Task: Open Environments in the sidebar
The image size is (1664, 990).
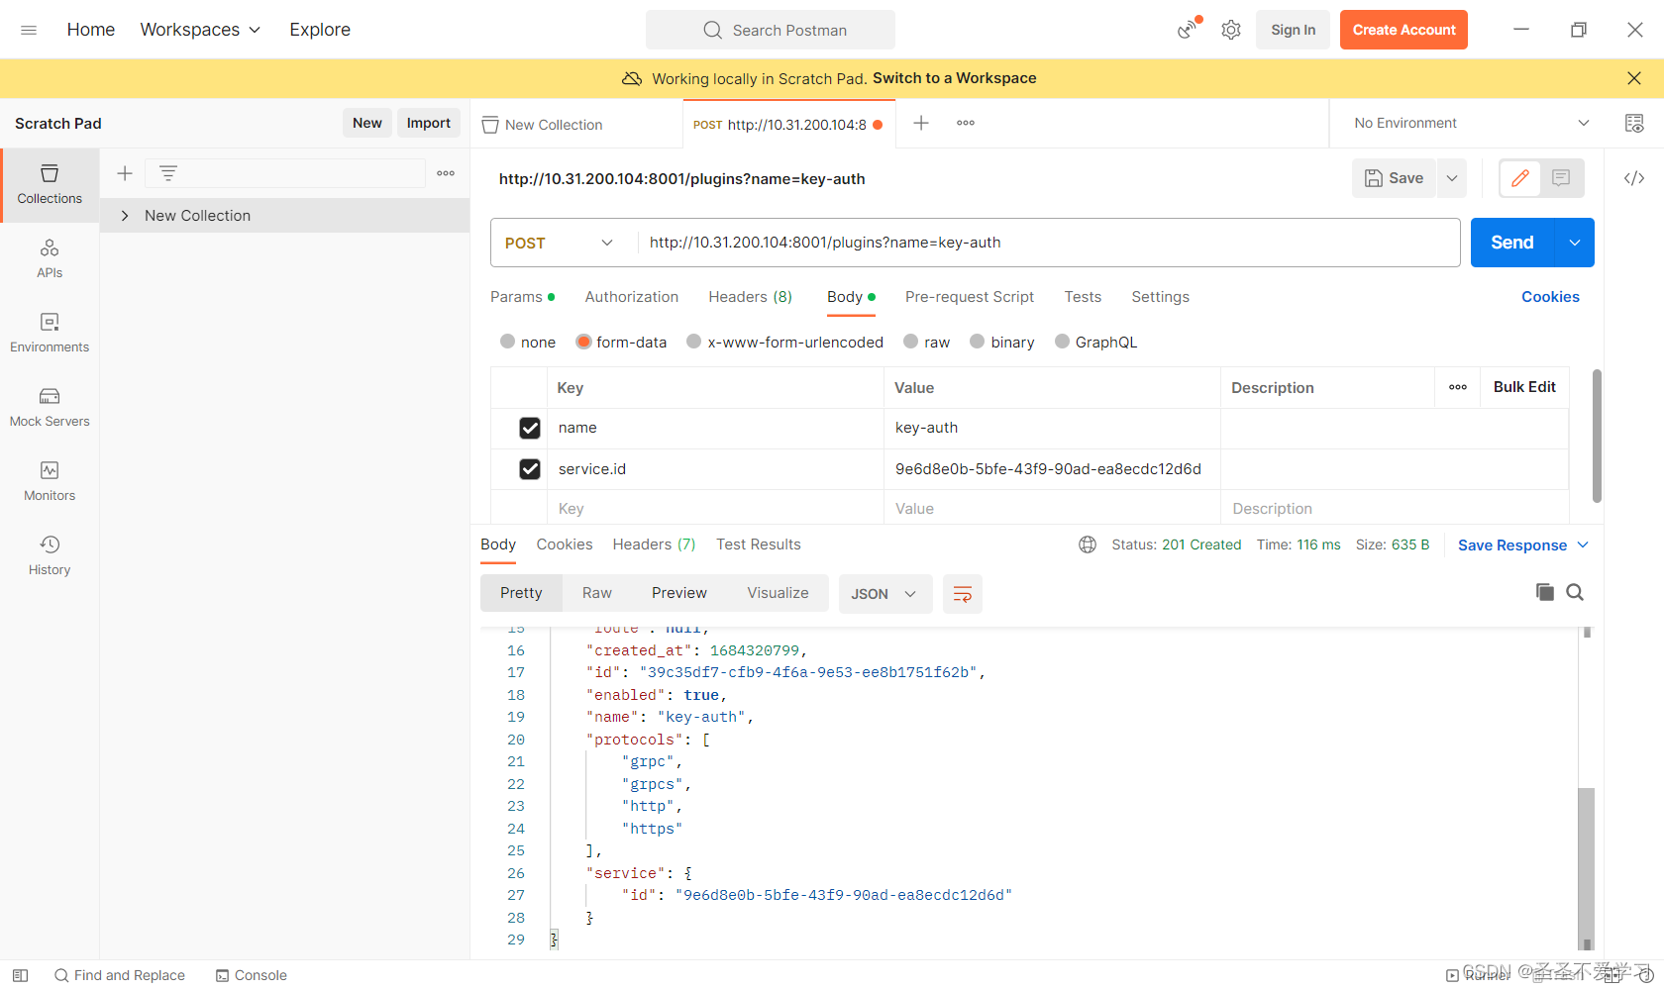Action: 50,333
